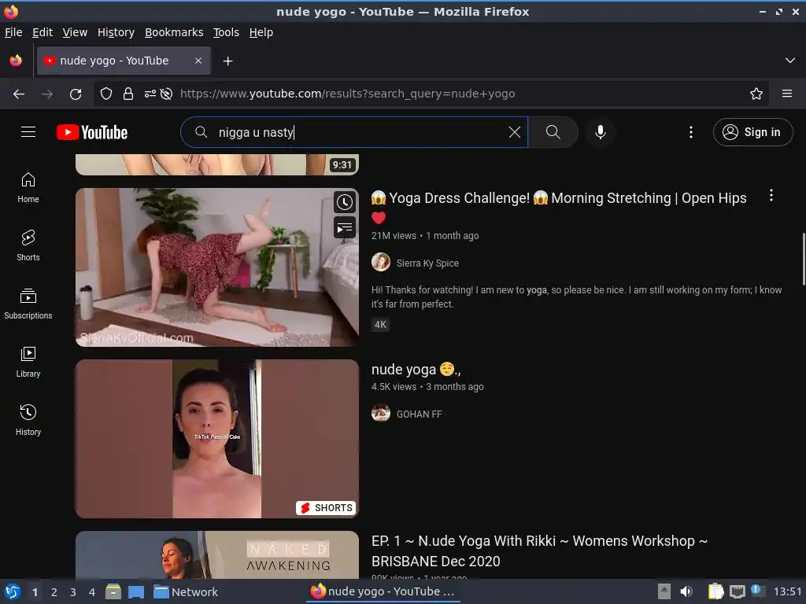This screenshot has width=806, height=604.
Task: Click the permissions icon in the address bar
Action: point(150,94)
